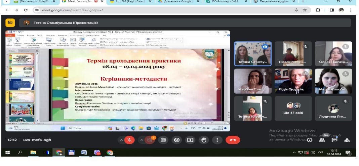
Task: Toggle closed captions in Meet
Action: click(163, 140)
